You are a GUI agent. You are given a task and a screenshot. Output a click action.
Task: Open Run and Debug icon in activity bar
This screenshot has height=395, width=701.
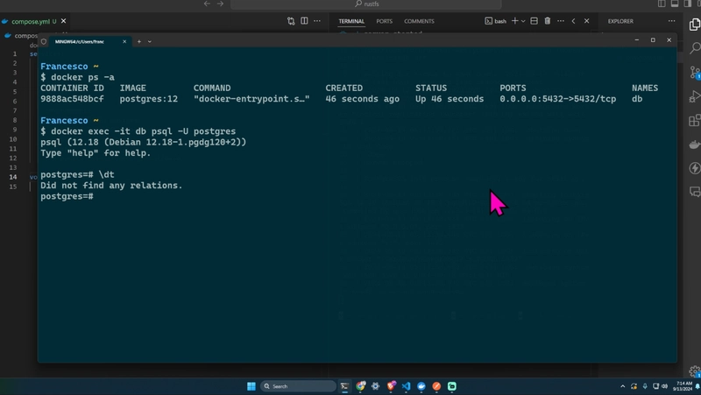pyautogui.click(x=695, y=96)
